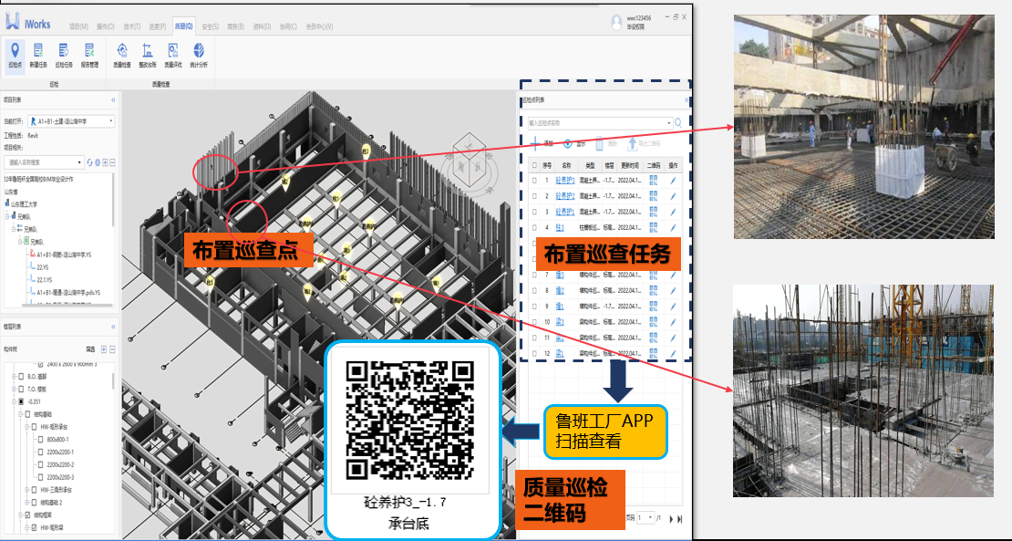Open the 砼养护3 link in table

coord(565,181)
